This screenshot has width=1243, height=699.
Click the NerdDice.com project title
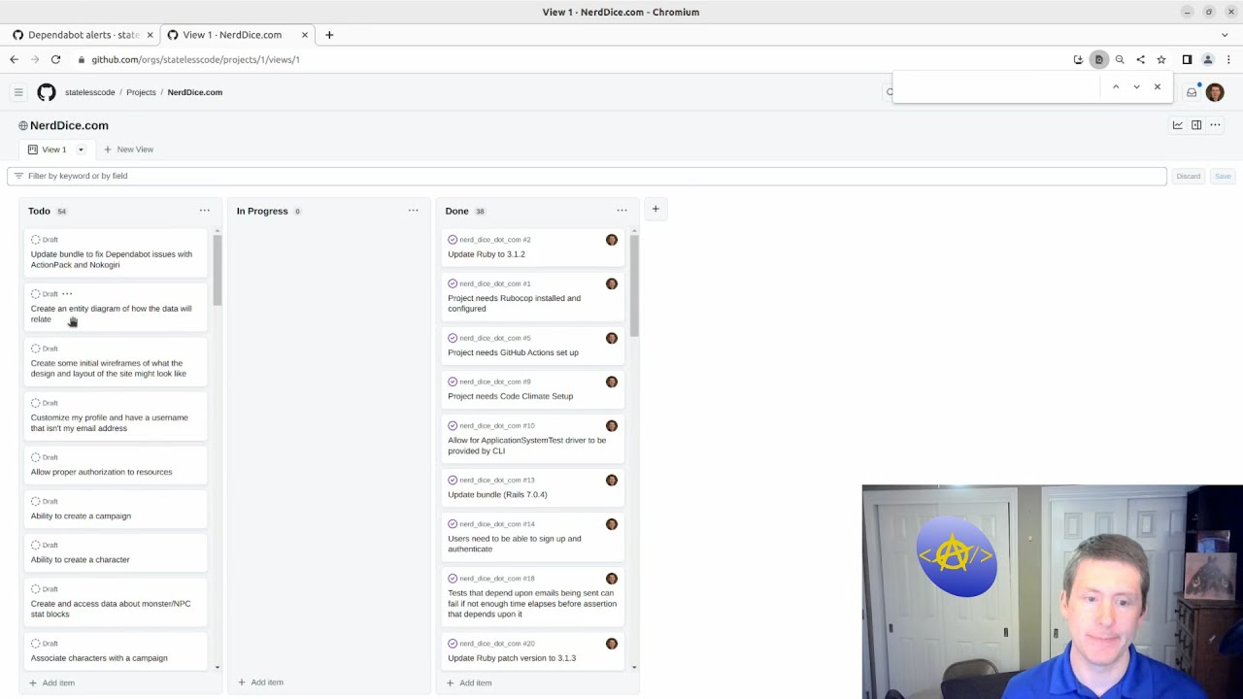coord(69,125)
